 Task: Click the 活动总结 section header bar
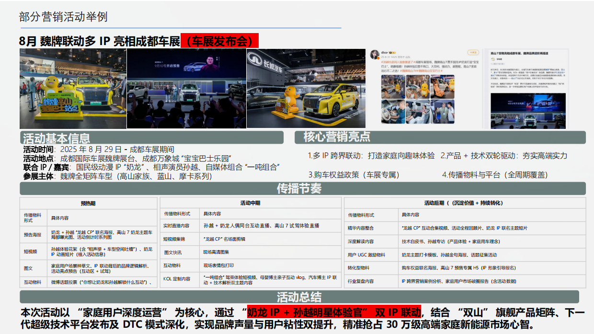click(x=299, y=297)
